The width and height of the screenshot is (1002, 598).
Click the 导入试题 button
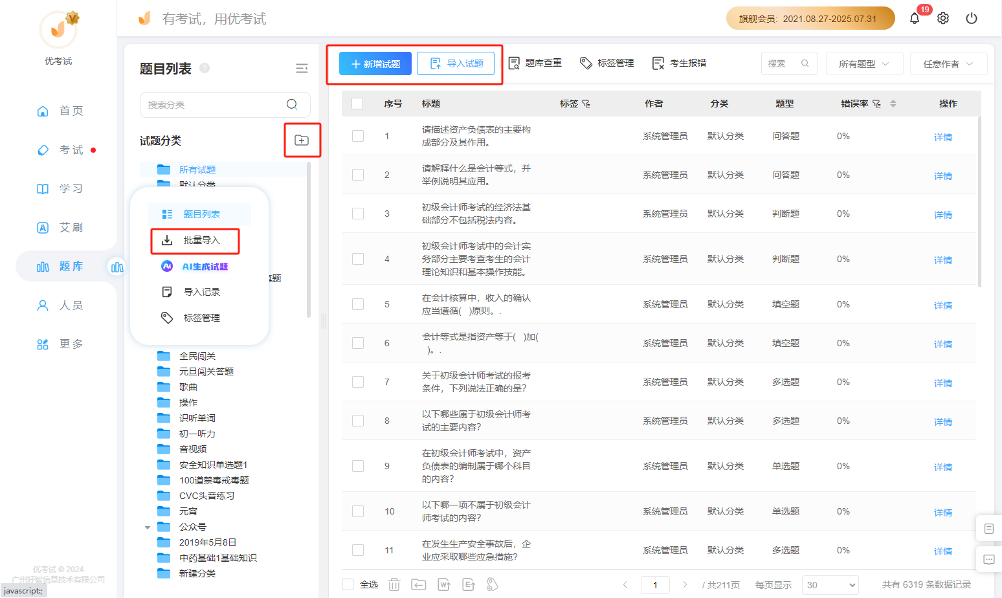pos(456,63)
